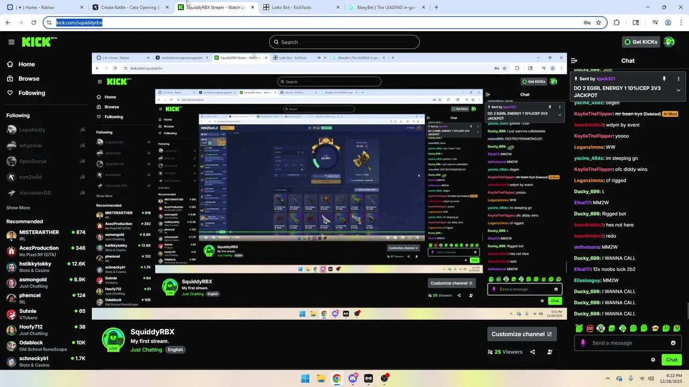Click the red angry emote
Screen dimensions: 689x387
pyautogui.click(x=590, y=328)
